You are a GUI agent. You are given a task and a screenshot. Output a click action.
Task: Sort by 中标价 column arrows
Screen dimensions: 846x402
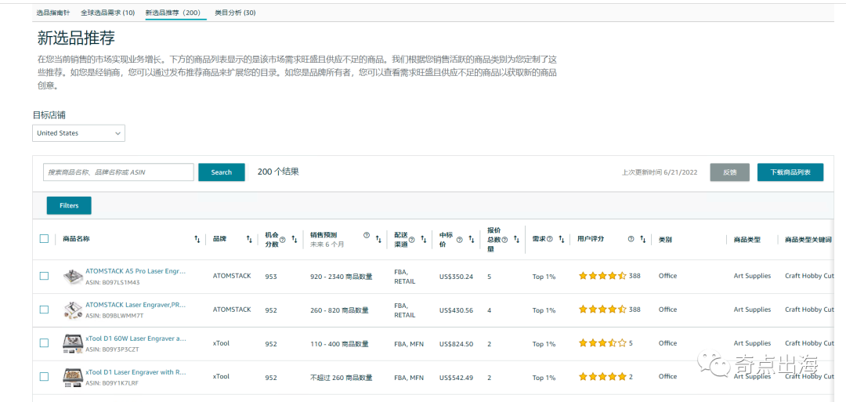pos(471,239)
